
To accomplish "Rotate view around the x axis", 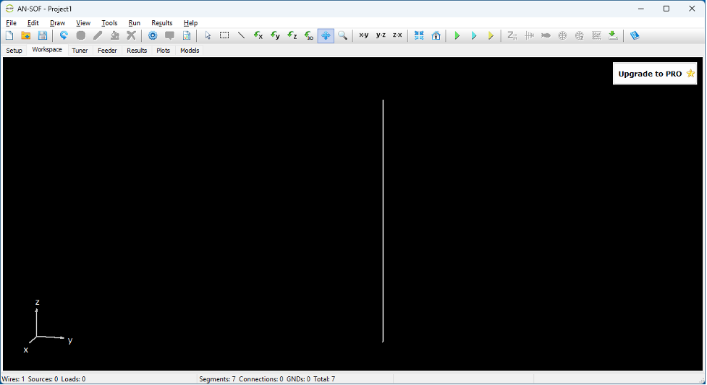I will (x=258, y=35).
